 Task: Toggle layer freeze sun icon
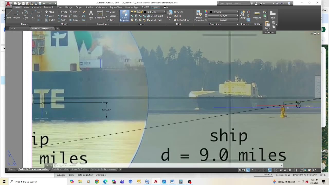tap(135, 12)
